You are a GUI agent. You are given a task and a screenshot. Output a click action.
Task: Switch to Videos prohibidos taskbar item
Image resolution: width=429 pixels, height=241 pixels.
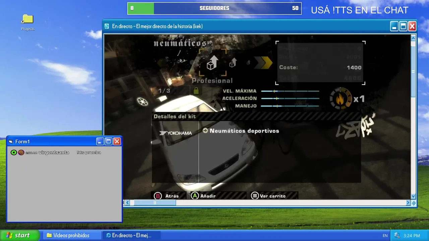(72, 235)
